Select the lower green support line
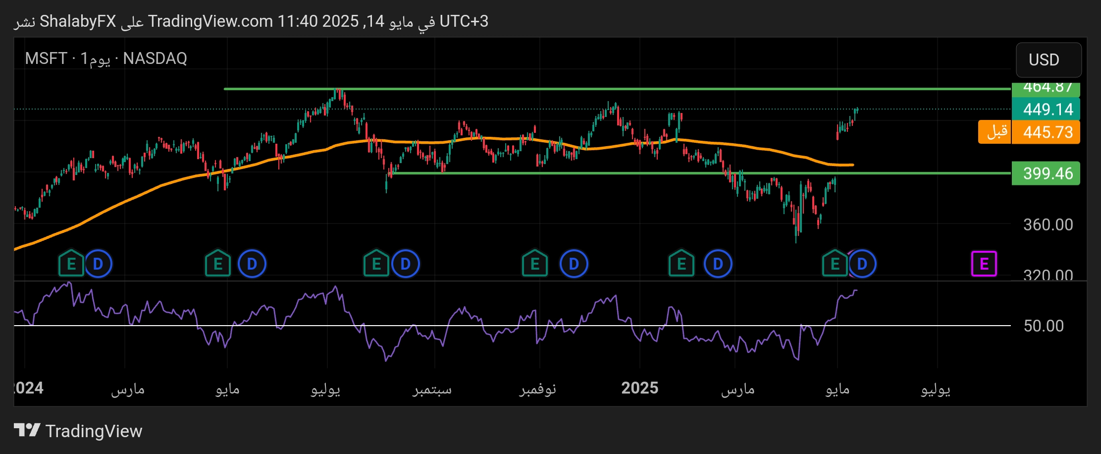 (x=700, y=173)
